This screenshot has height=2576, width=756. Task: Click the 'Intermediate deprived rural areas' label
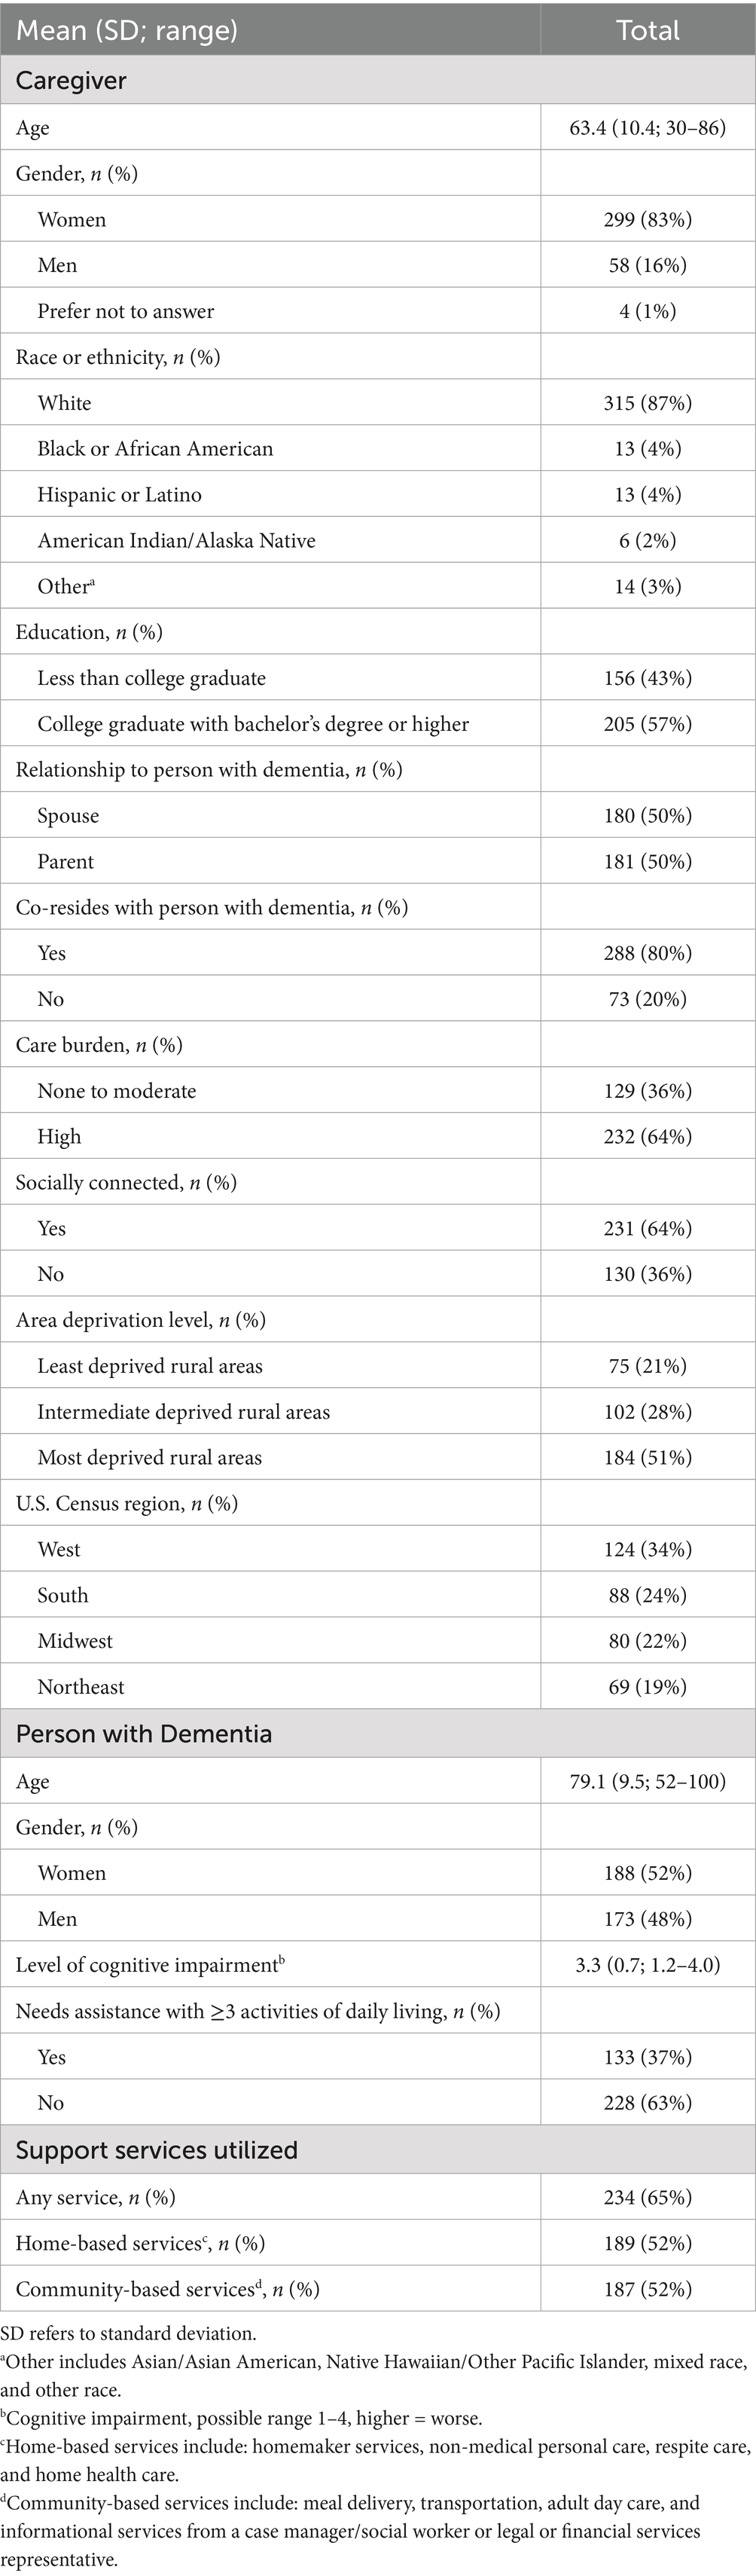pyautogui.click(x=183, y=1412)
